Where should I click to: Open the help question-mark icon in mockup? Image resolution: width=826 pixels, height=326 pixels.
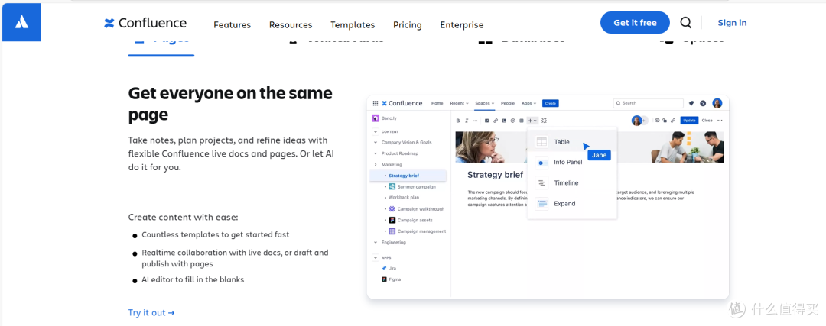coord(703,103)
